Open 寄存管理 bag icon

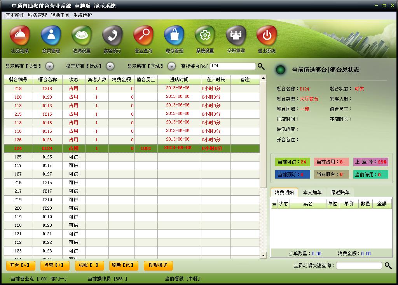pyautogui.click(x=174, y=36)
